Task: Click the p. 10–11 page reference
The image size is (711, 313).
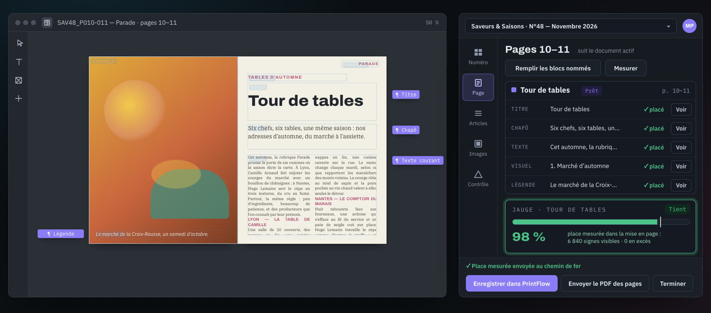Action: 676,91
